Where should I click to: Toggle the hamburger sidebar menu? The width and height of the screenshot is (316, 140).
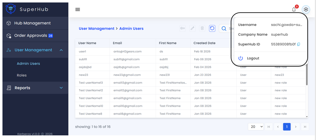[78, 9]
